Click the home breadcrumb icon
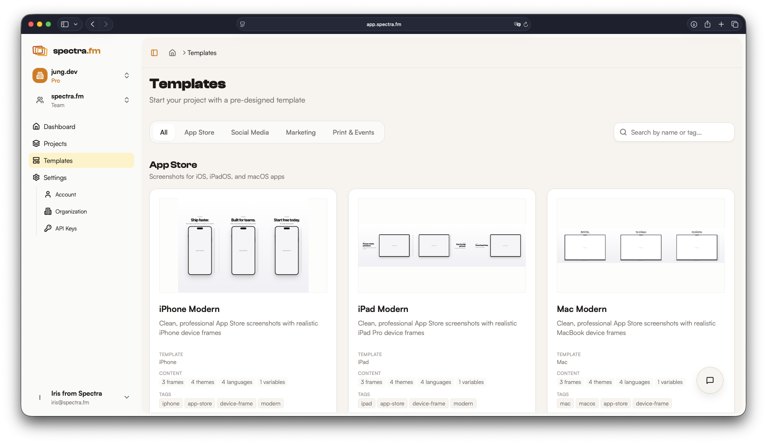This screenshot has width=767, height=444. (172, 53)
